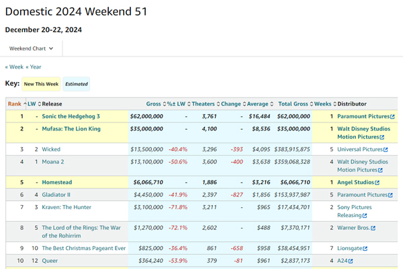
Task: Open the Angel Studios distributor link
Action: (356, 182)
